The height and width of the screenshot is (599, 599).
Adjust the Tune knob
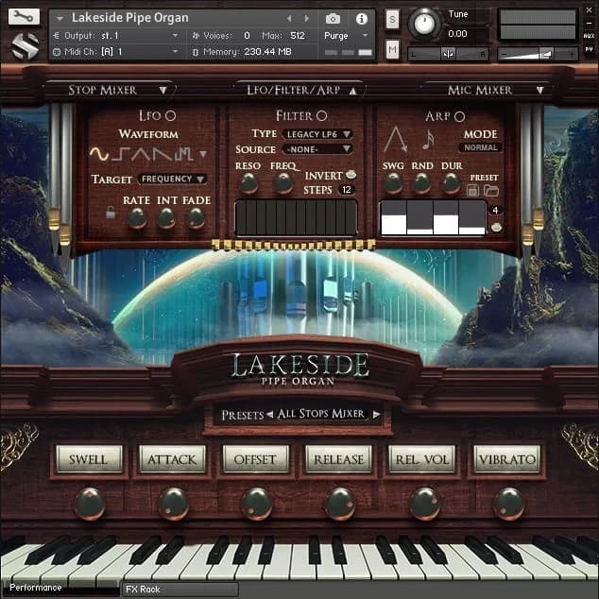[x=424, y=24]
